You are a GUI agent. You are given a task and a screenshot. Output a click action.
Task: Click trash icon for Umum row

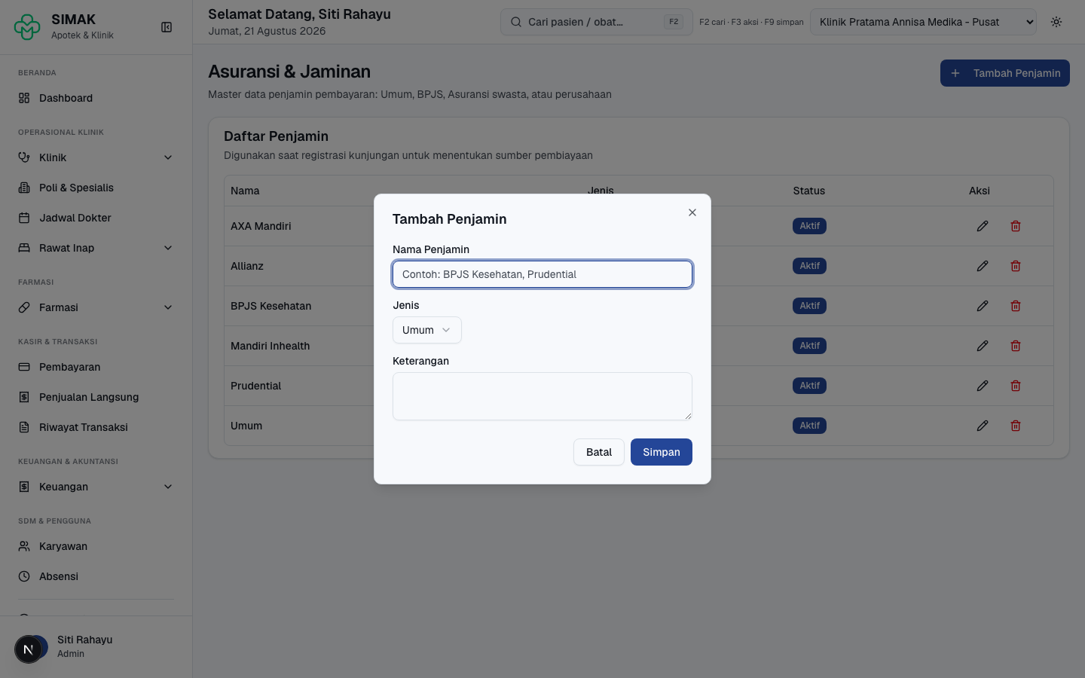click(x=1016, y=426)
